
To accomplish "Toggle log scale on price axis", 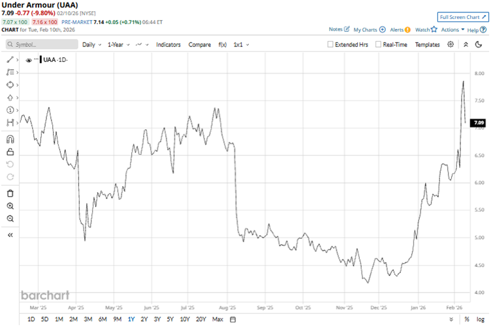I will 481,319.
